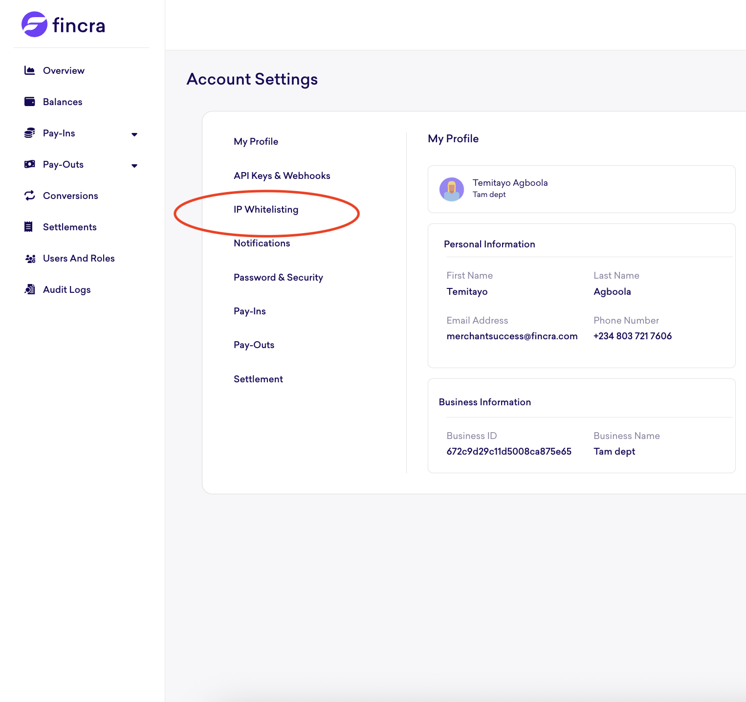Click the Overview chart icon
The width and height of the screenshot is (746, 702).
tap(29, 70)
